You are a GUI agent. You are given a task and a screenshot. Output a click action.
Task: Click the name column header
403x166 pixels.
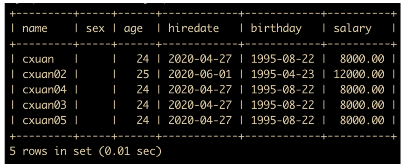35,28
